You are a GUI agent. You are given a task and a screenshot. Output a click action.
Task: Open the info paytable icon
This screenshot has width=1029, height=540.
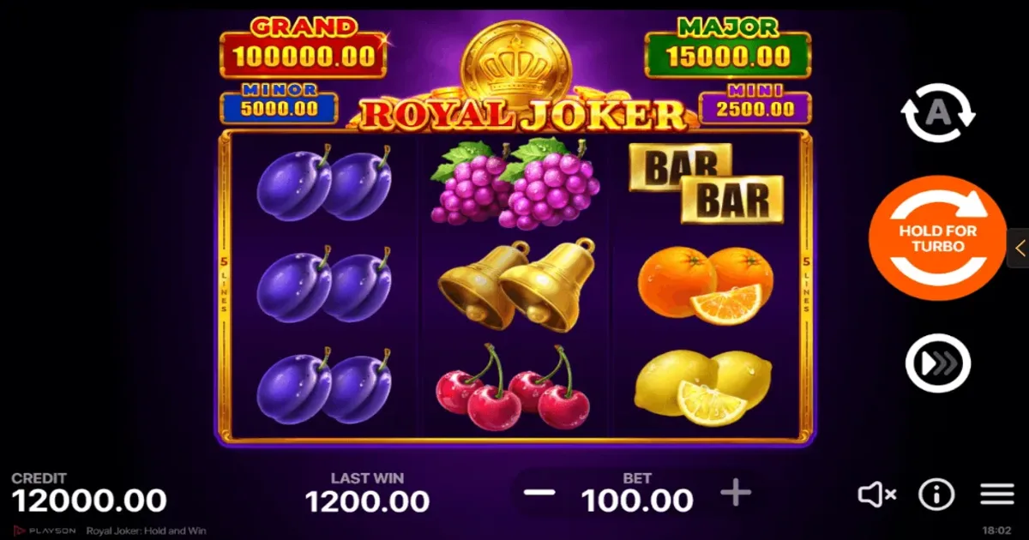pos(936,495)
